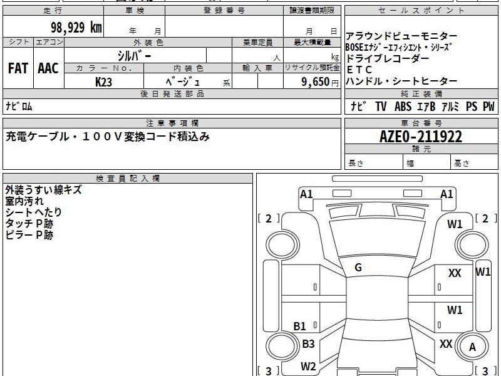
Task: Select the シフト header label
Action: [18, 42]
